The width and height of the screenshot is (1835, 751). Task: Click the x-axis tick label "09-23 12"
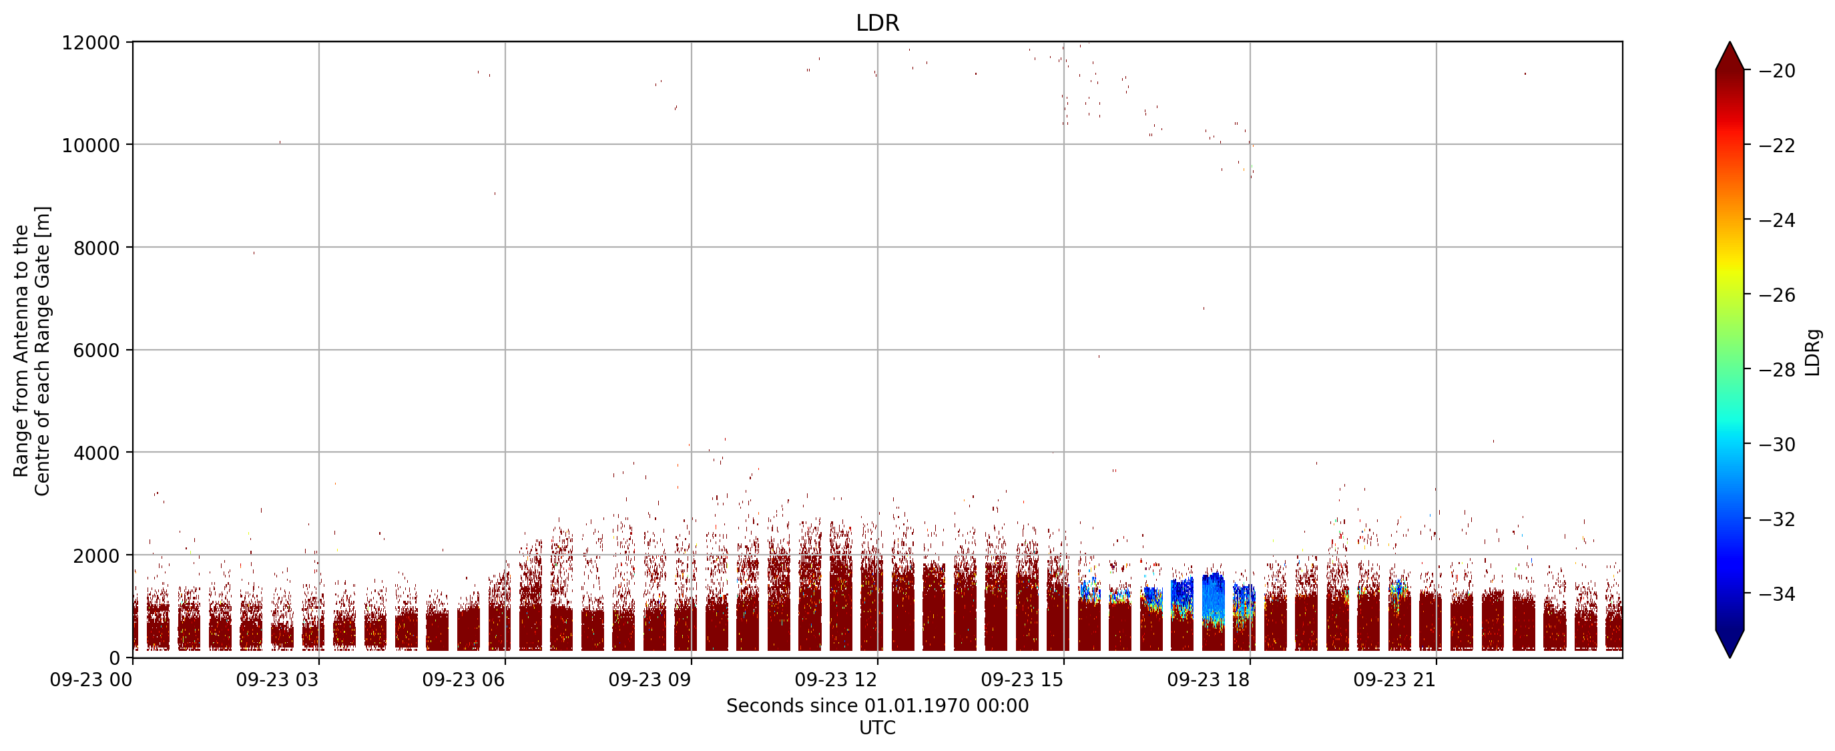pyautogui.click(x=836, y=680)
